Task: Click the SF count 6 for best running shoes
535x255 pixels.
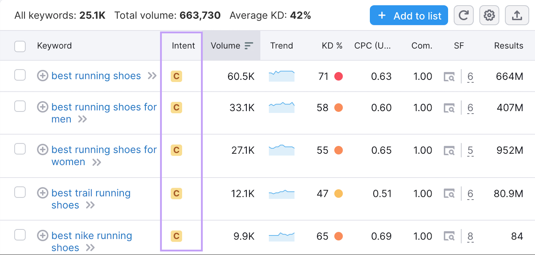Action: pos(470,76)
